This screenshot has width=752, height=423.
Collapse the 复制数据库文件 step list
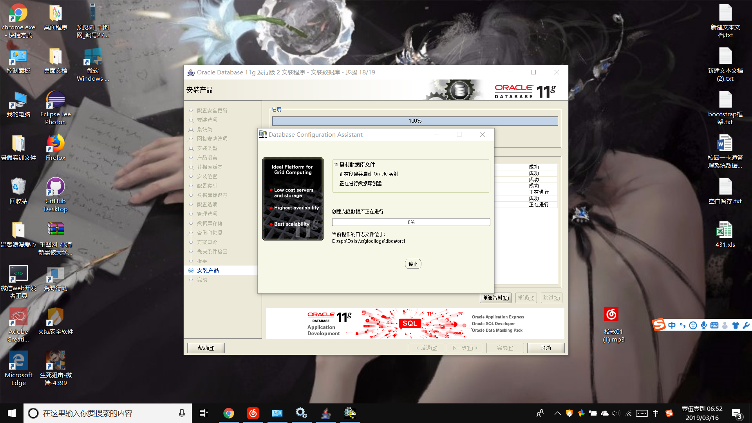336,164
